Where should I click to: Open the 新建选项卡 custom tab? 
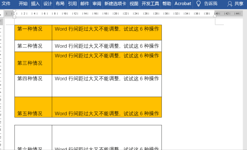click(x=115, y=3)
